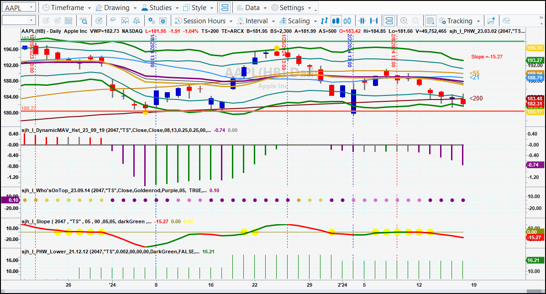Click the AAPL(HB) - Daily Apple Inc title
The height and width of the screenshot is (294, 546).
click(54, 31)
